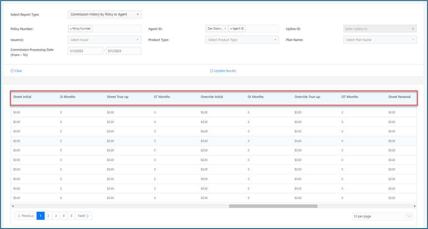Open the Select Issuer dropdown
The image size is (428, 229).
point(104,40)
